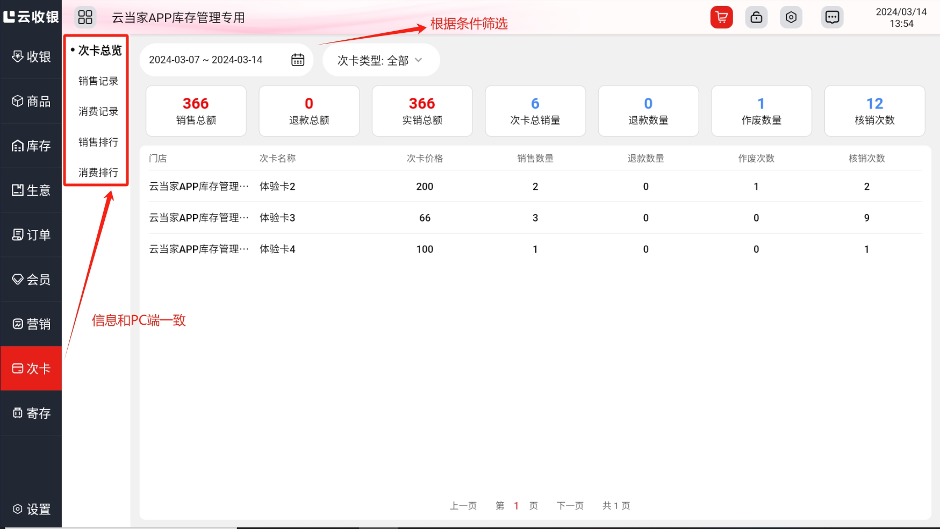Open 会员 members section in sidebar
The height and width of the screenshot is (529, 940).
(31, 280)
